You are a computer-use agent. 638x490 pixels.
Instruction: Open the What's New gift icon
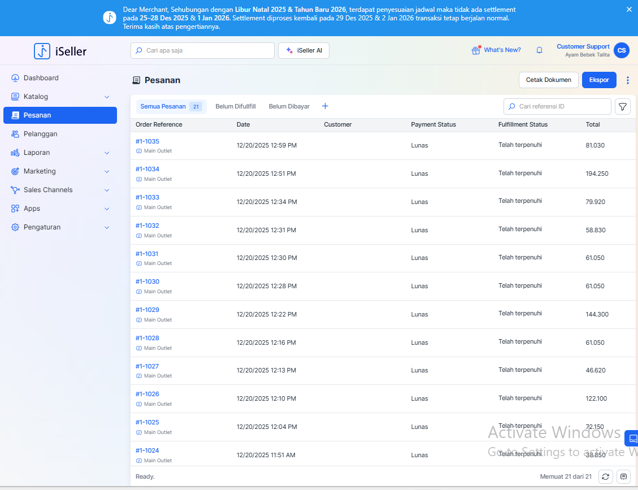pyautogui.click(x=476, y=50)
